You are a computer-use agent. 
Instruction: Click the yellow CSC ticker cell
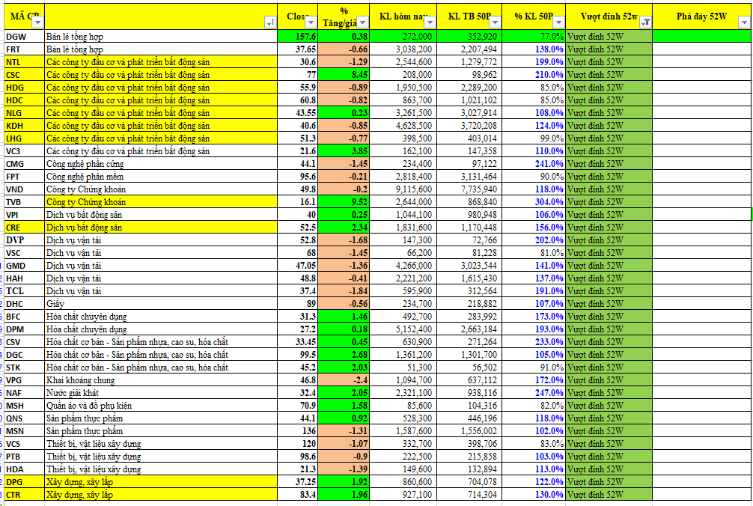pos(22,75)
